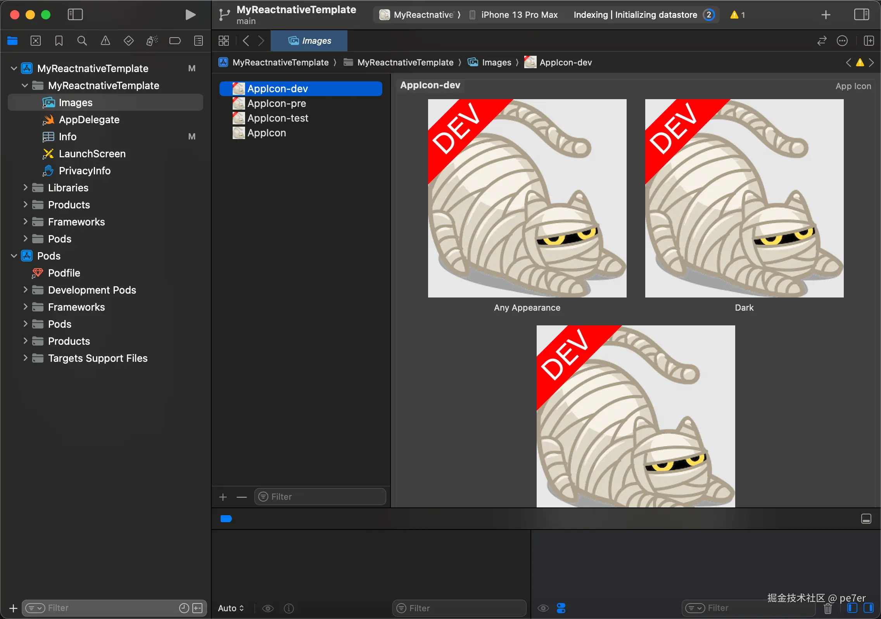Toggle the left navigator sidebar

[x=75, y=15]
